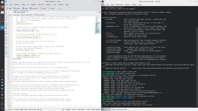Image resolution: width=198 pixels, height=111 pixels.
Task: Open Konsole's Edit menu
Action: coord(107,5)
